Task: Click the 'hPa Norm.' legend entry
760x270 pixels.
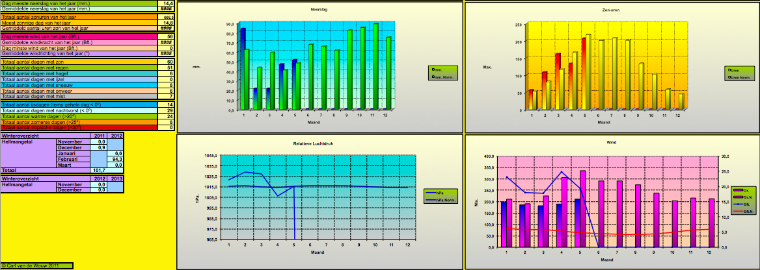Action: 440,199
